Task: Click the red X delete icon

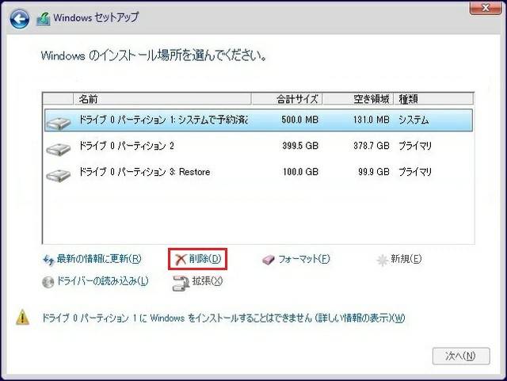Action: (x=180, y=258)
